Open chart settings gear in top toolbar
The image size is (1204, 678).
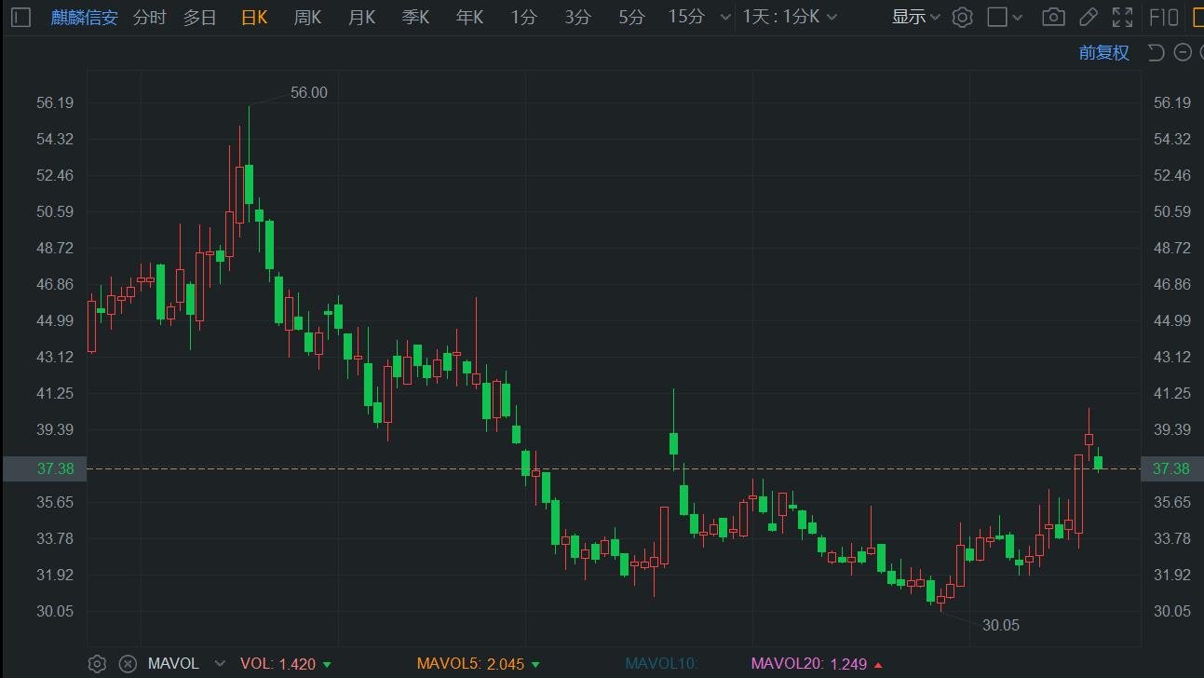pos(963,17)
